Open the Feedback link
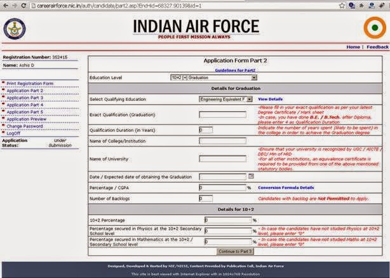Screen dimensions: 390x278 (377, 47)
